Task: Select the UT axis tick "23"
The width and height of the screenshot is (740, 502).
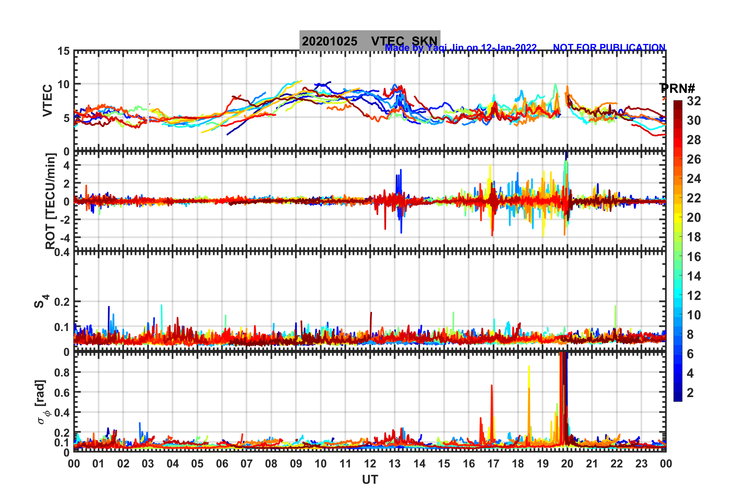Action: (641, 464)
